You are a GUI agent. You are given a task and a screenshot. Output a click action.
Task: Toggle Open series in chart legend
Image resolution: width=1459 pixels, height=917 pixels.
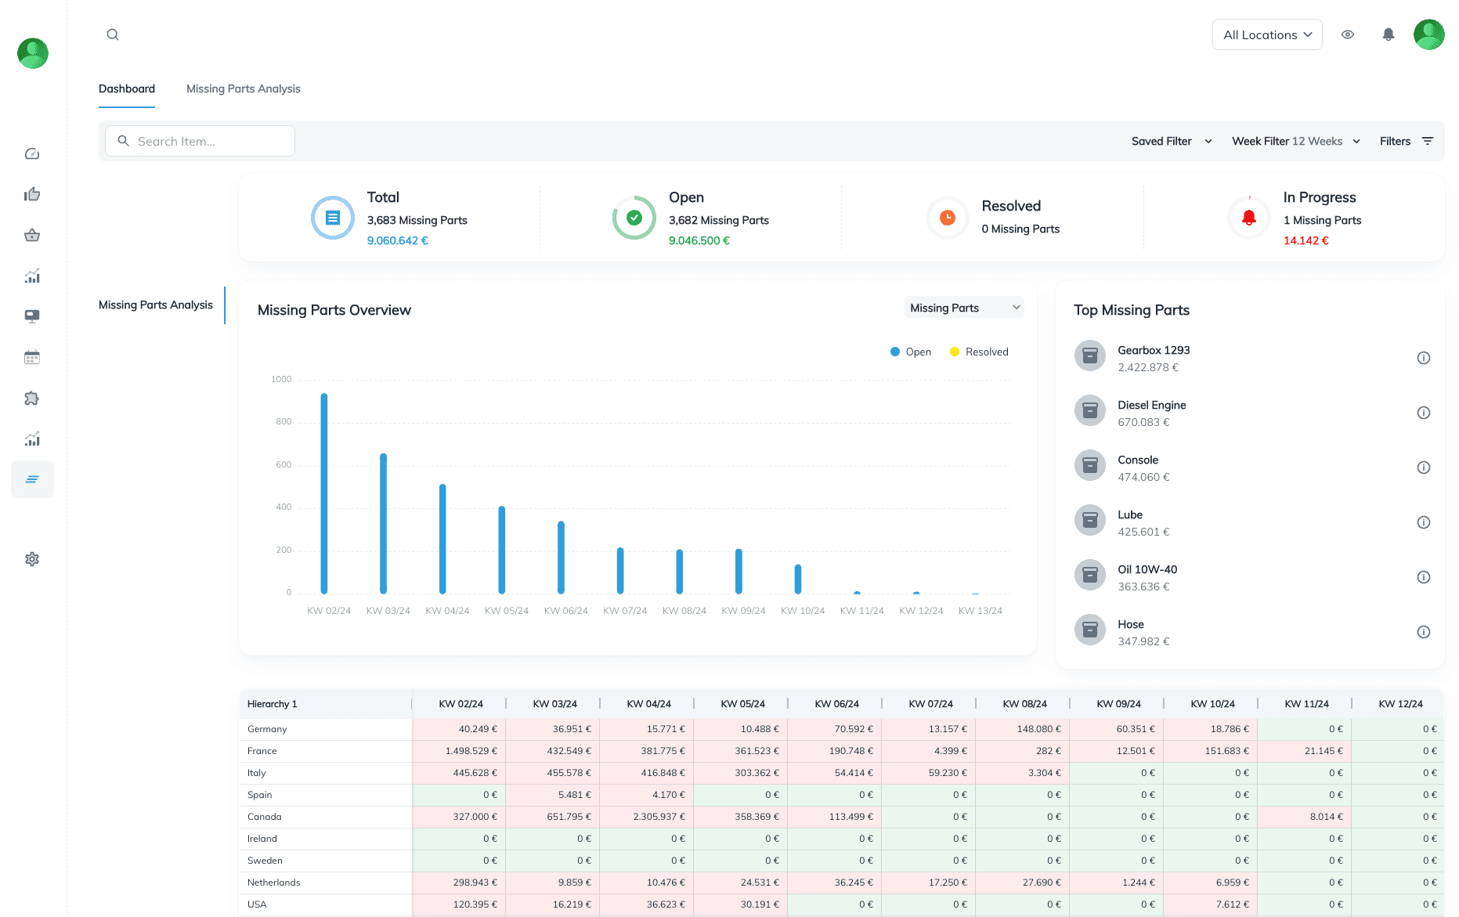[911, 352]
